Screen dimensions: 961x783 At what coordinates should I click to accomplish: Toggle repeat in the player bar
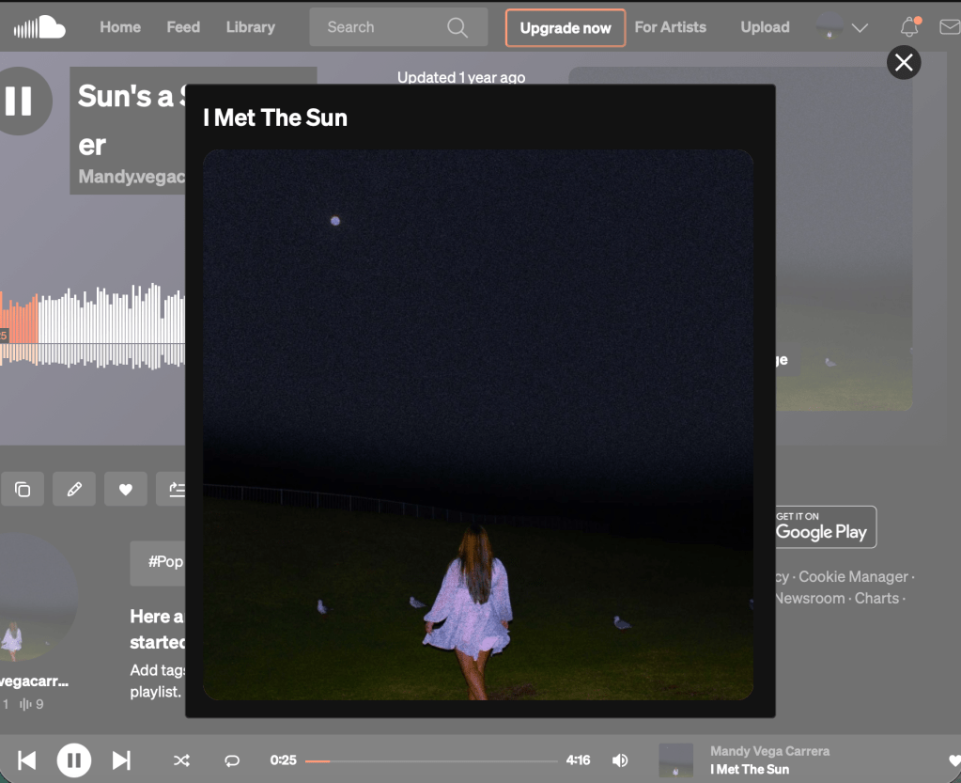[232, 760]
